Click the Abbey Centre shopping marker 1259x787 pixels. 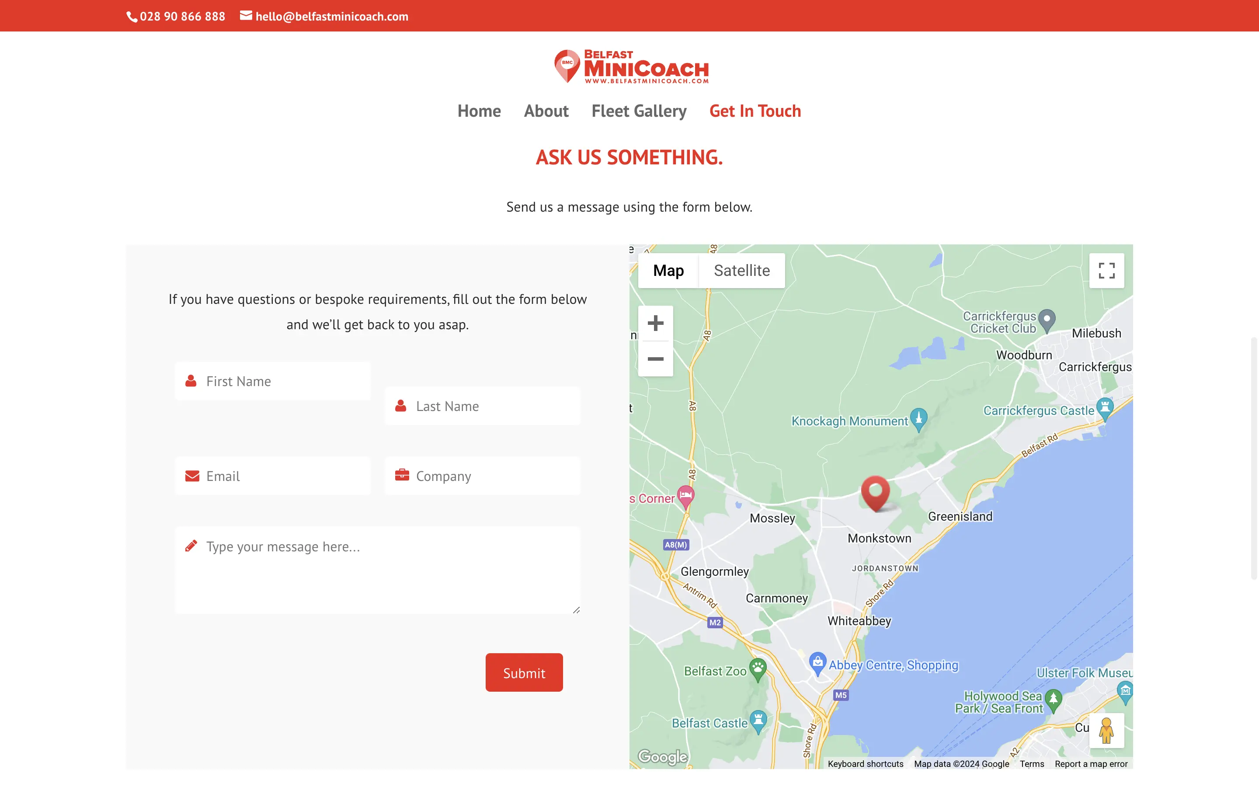[x=817, y=662]
